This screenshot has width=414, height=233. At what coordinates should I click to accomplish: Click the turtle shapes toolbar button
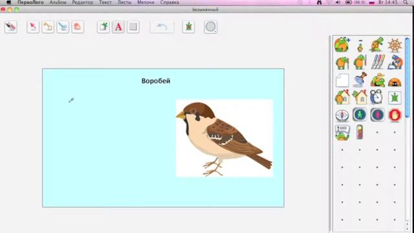pyautogui.click(x=188, y=27)
